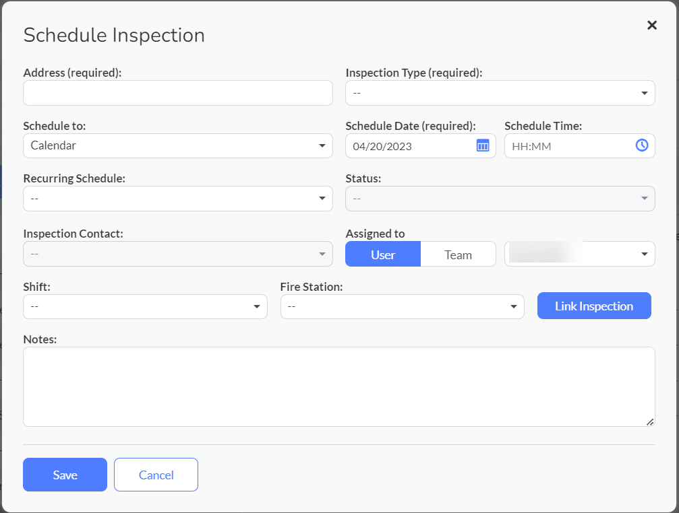The width and height of the screenshot is (679, 513).
Task: Switch Assigned to toggle to Team
Action: 458,254
